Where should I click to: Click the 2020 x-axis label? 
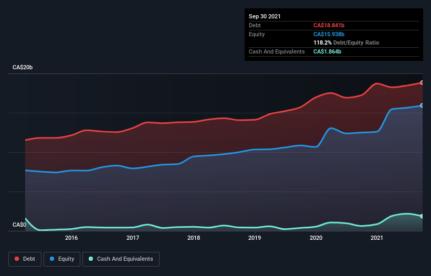pos(316,238)
